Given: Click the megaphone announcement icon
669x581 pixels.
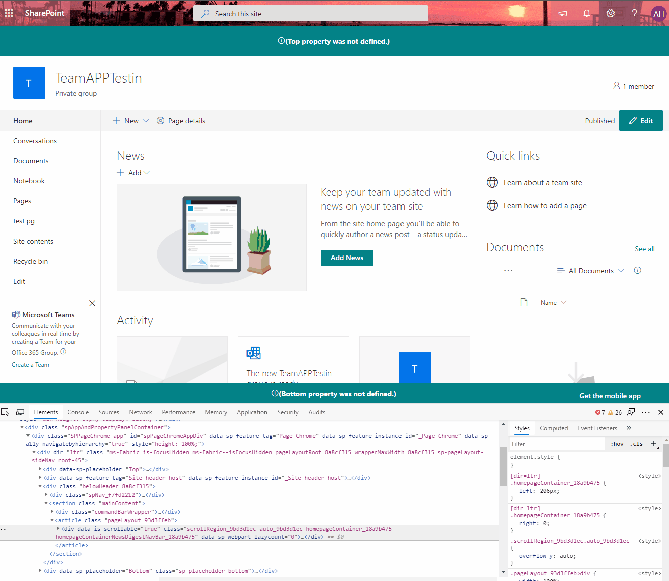Looking at the screenshot, I should pyautogui.click(x=562, y=13).
